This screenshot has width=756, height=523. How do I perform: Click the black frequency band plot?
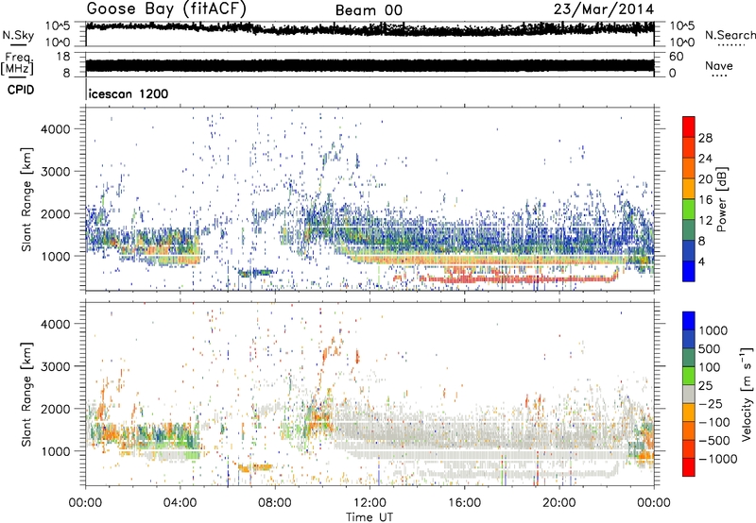pos(369,65)
